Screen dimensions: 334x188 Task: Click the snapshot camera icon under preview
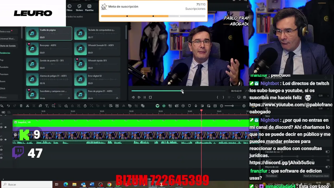coord(244,97)
